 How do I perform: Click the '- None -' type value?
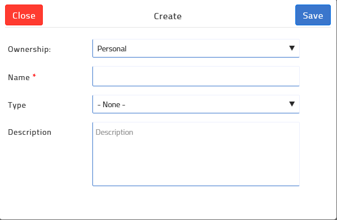point(112,104)
